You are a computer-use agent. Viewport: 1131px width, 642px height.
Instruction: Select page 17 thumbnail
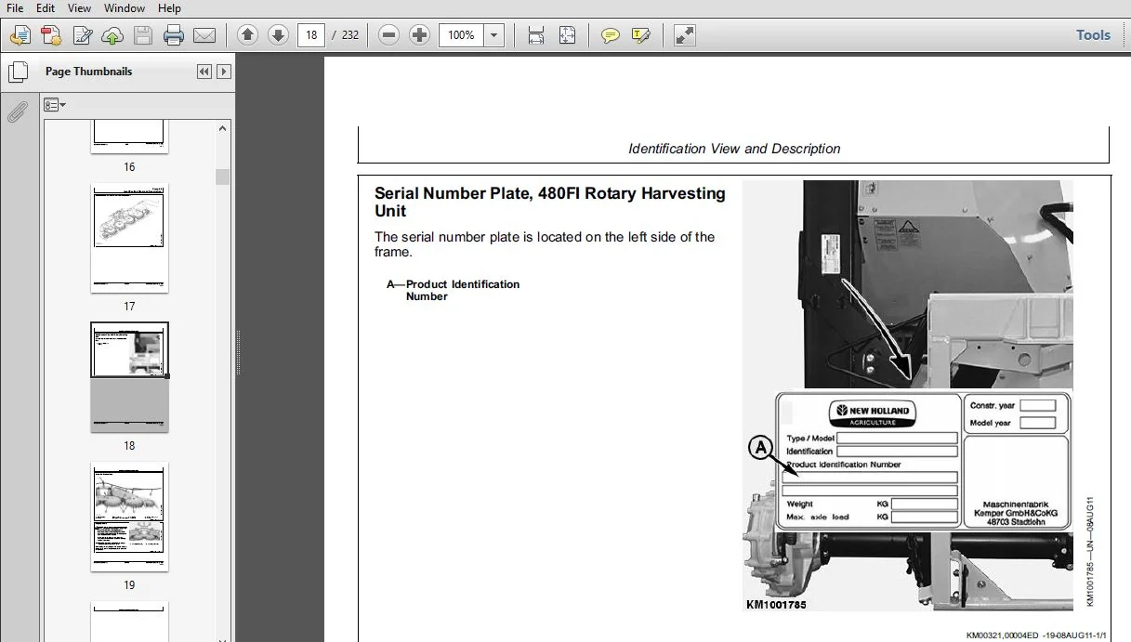129,238
